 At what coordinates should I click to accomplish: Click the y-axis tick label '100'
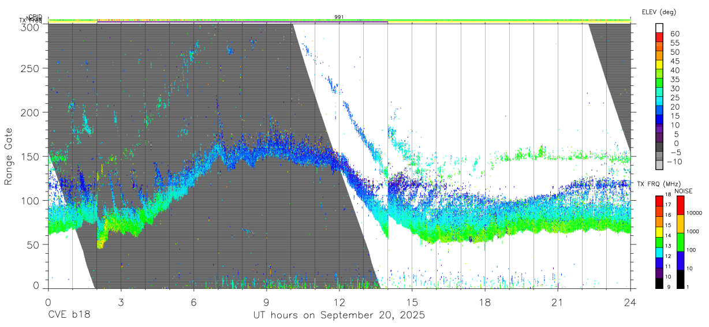(29, 200)
